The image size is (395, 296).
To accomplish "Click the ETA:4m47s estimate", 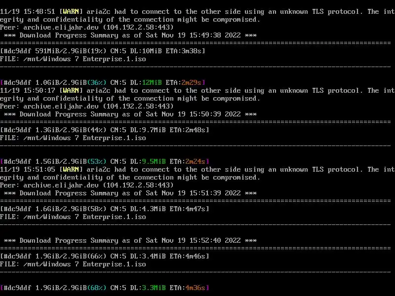I will coord(188,209).
